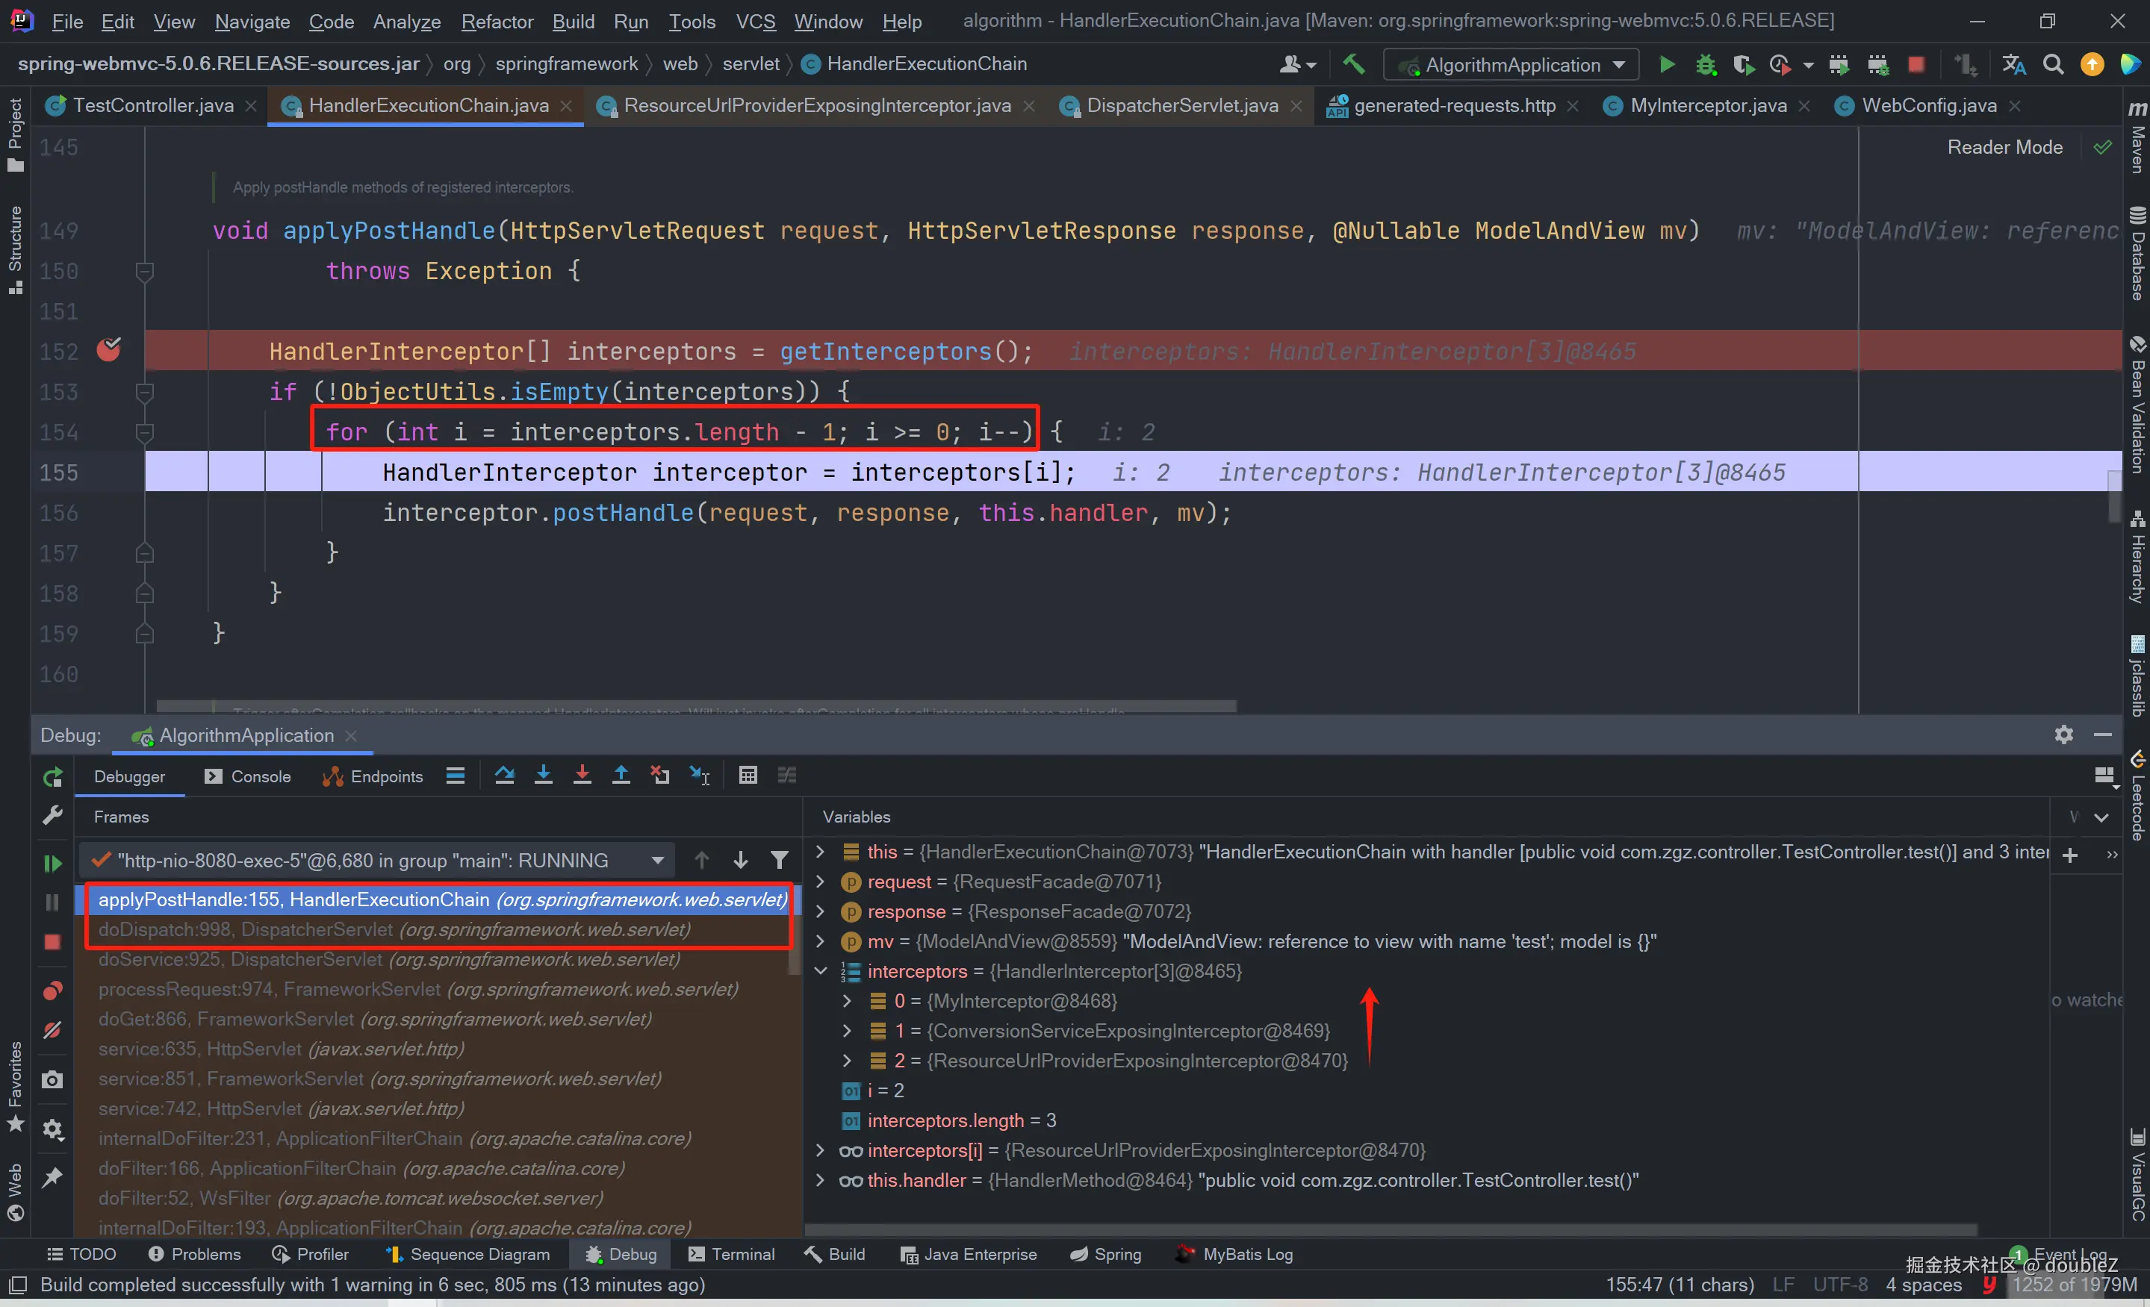
Task: Collapse the interceptors variable node
Action: [820, 970]
